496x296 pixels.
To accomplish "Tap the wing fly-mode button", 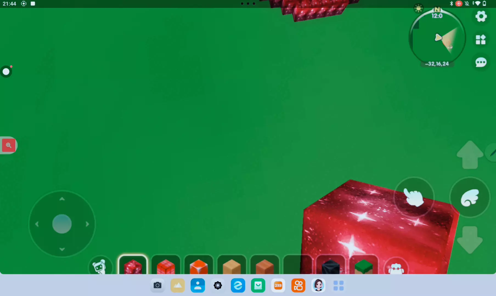I will pos(470,198).
